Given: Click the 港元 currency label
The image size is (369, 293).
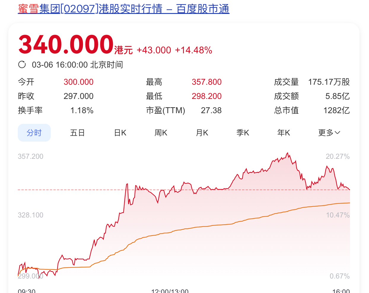Looking at the screenshot, I should [x=123, y=50].
